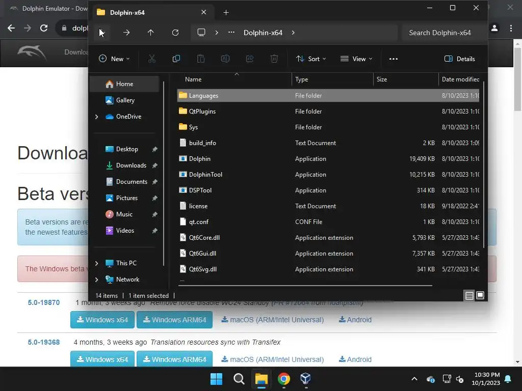Click Android link for 5.0-19368 in browser
This screenshot has width=522, height=391.
click(x=355, y=359)
